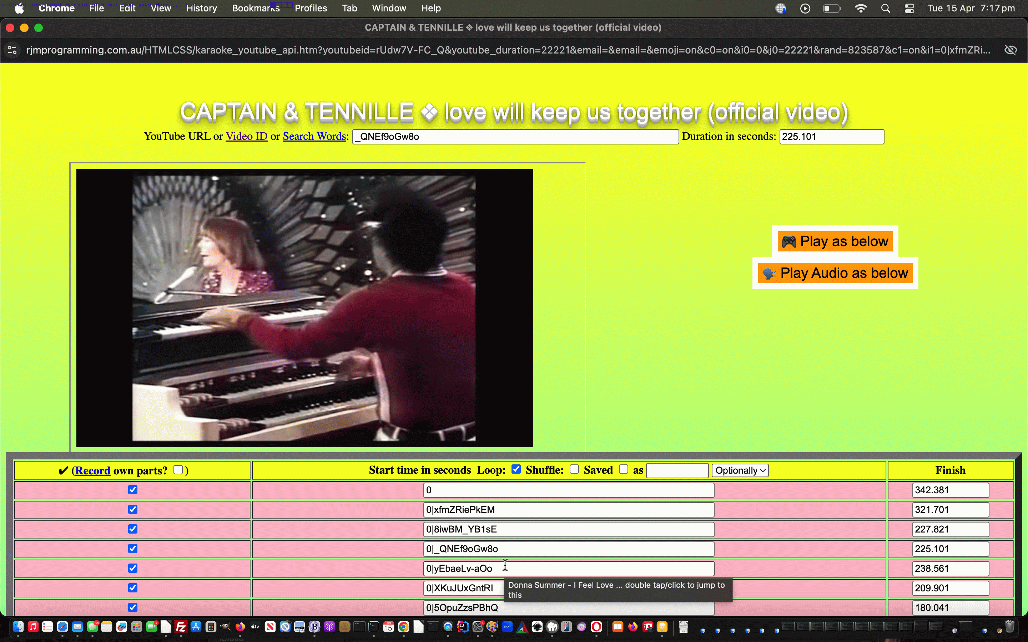Image resolution: width=1028 pixels, height=642 pixels.
Task: Open the Opera browser from the Dock
Action: (x=596, y=627)
